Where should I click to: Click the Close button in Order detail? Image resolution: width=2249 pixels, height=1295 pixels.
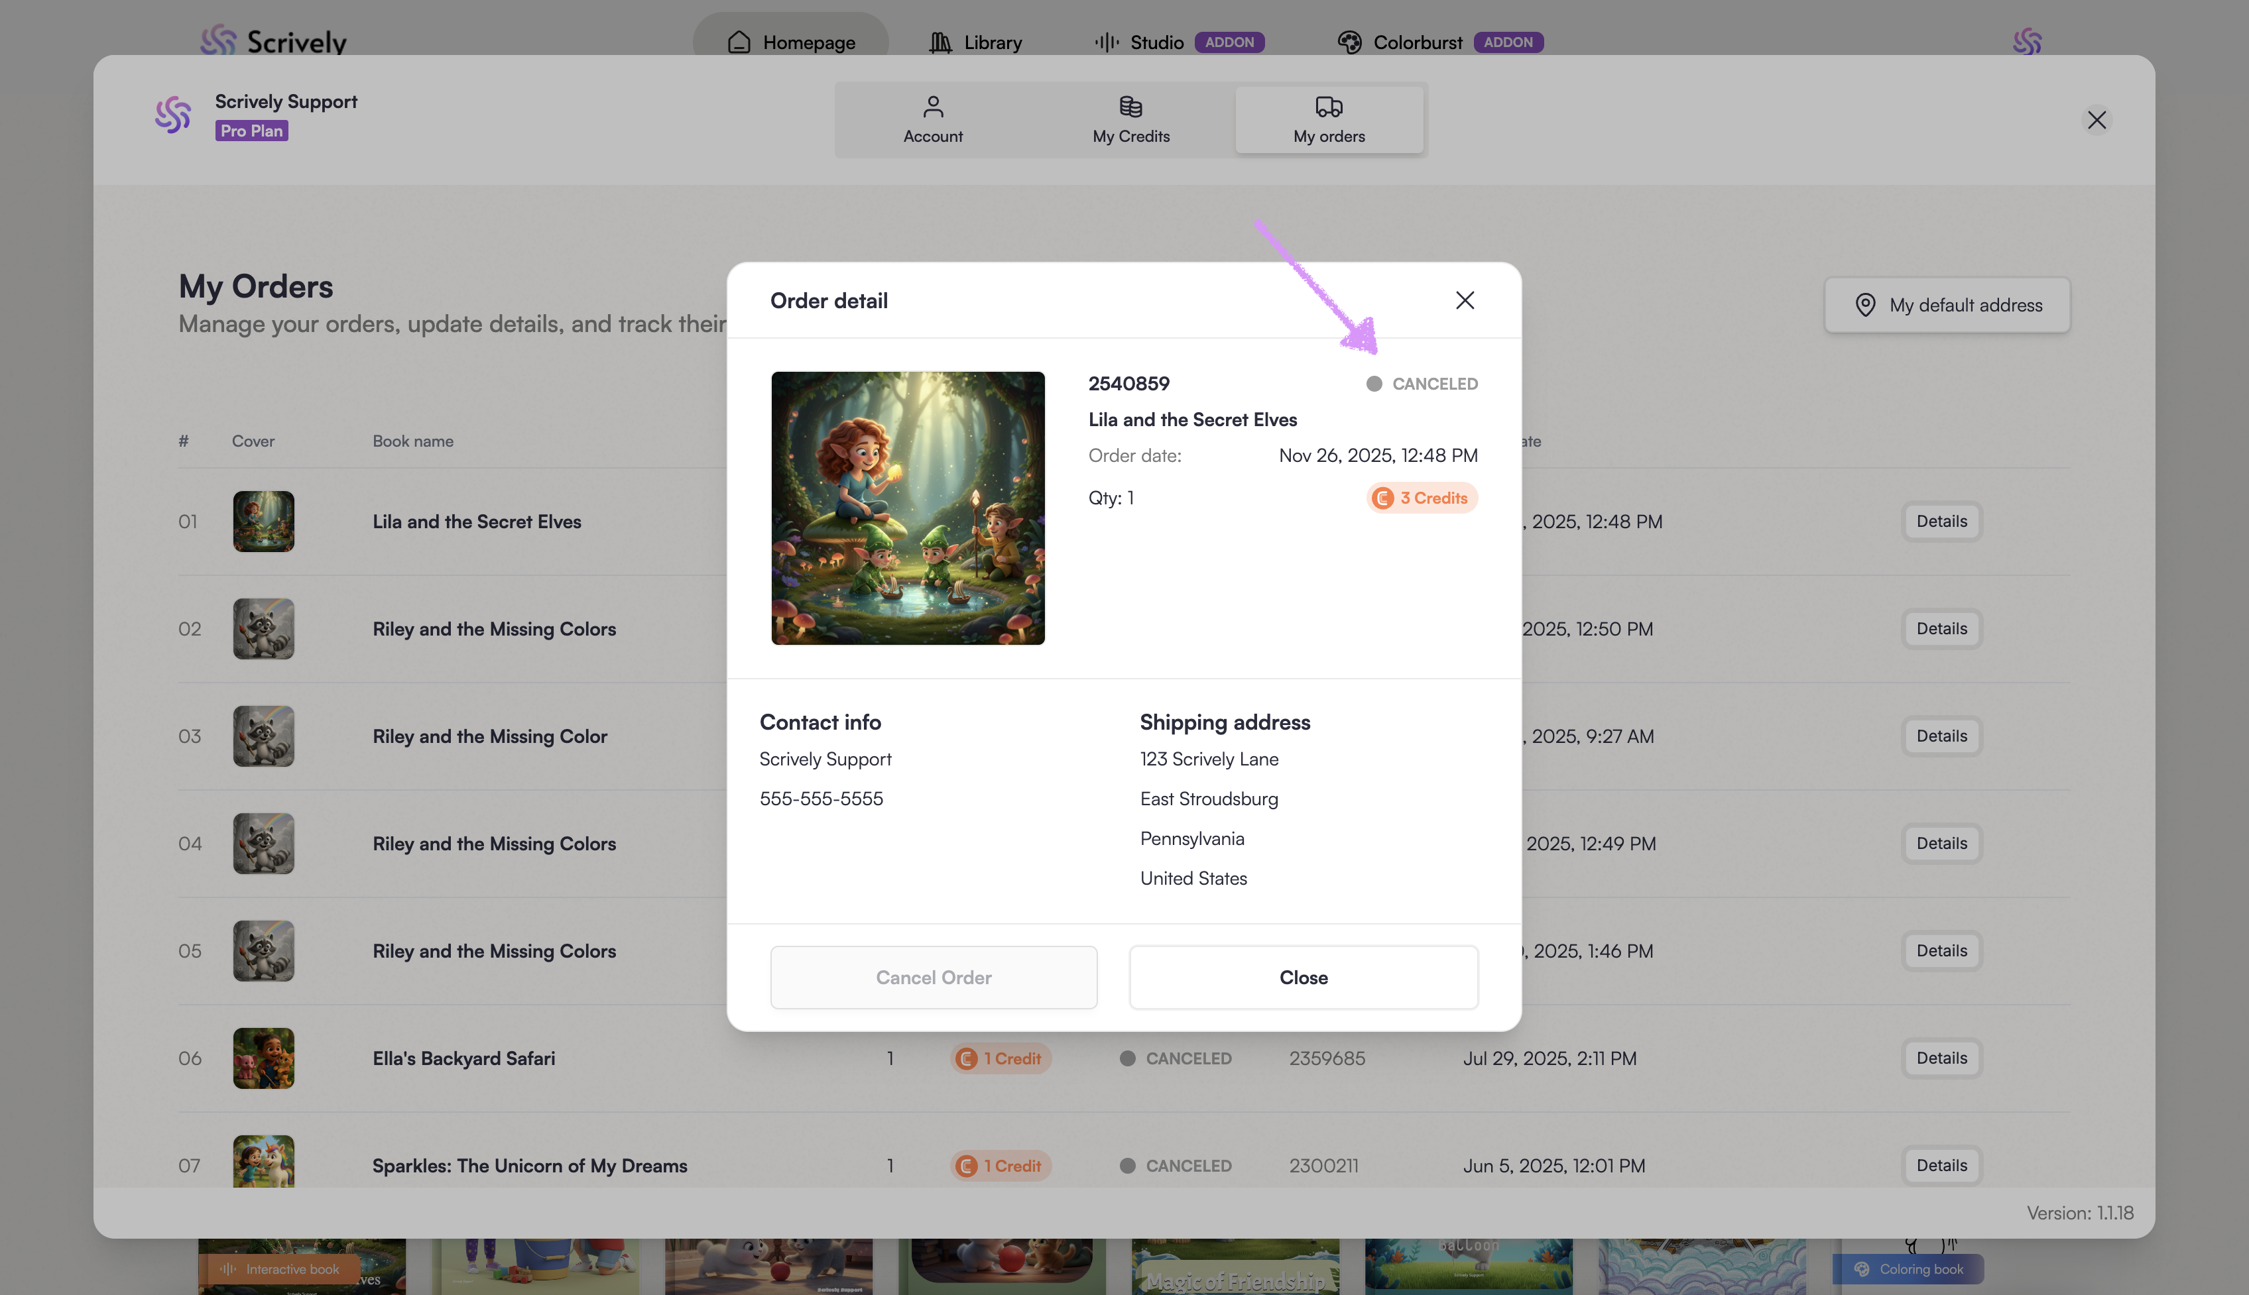pos(1304,977)
